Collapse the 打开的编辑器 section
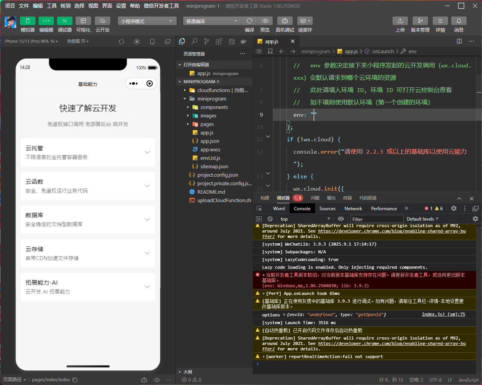This screenshot has height=385, width=482. (x=214, y=65)
